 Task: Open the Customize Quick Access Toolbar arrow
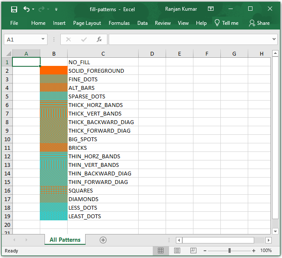point(56,9)
